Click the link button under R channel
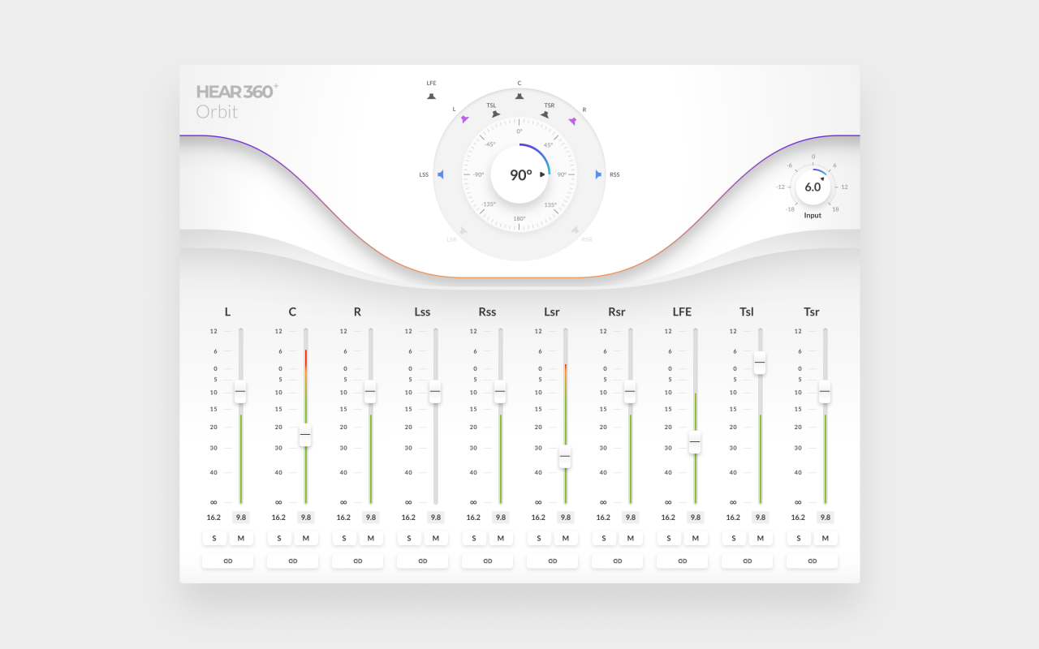1039x649 pixels. click(x=357, y=561)
